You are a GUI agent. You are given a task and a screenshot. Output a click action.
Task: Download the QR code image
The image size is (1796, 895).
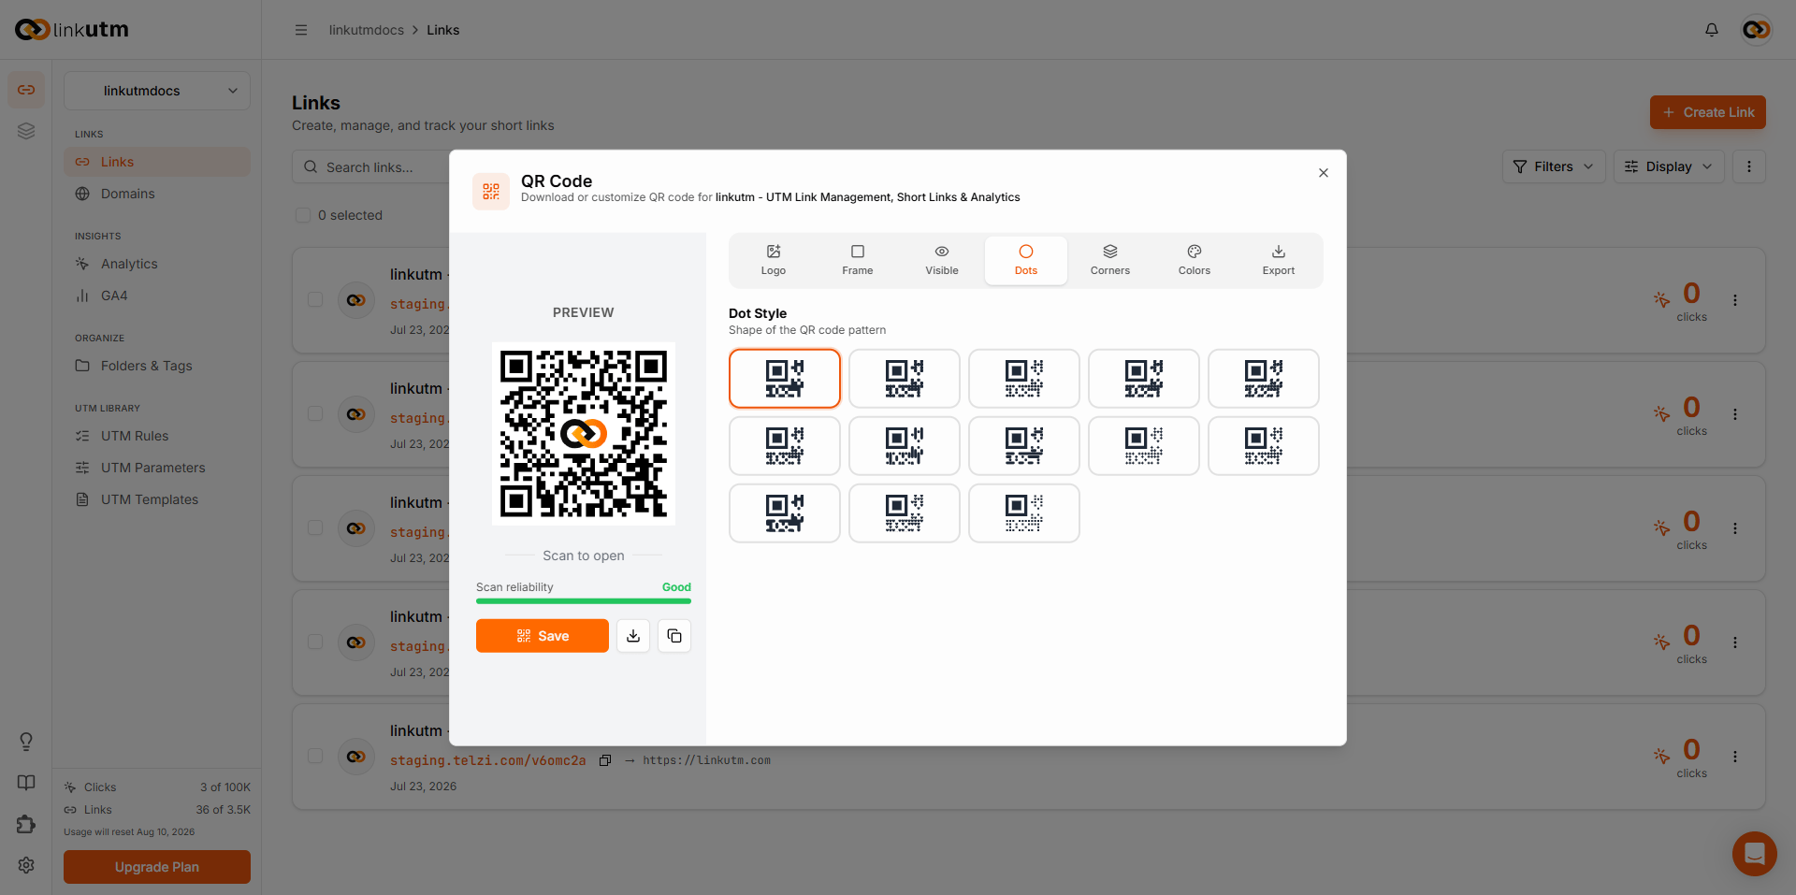(x=633, y=636)
